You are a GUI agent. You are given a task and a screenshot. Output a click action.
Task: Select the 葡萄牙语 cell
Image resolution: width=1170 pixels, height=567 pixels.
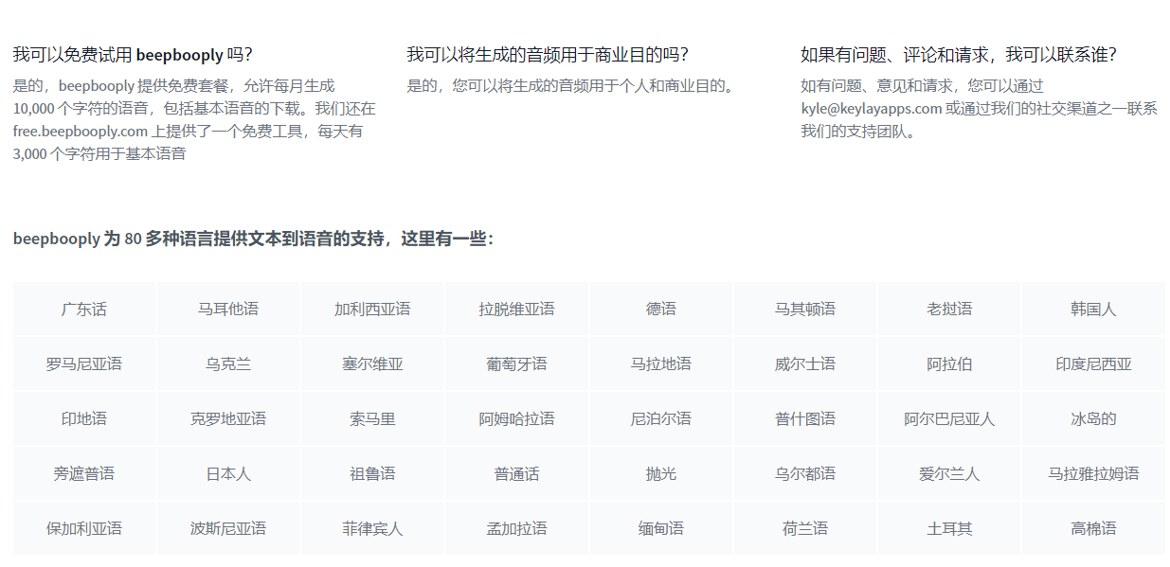[x=516, y=363]
